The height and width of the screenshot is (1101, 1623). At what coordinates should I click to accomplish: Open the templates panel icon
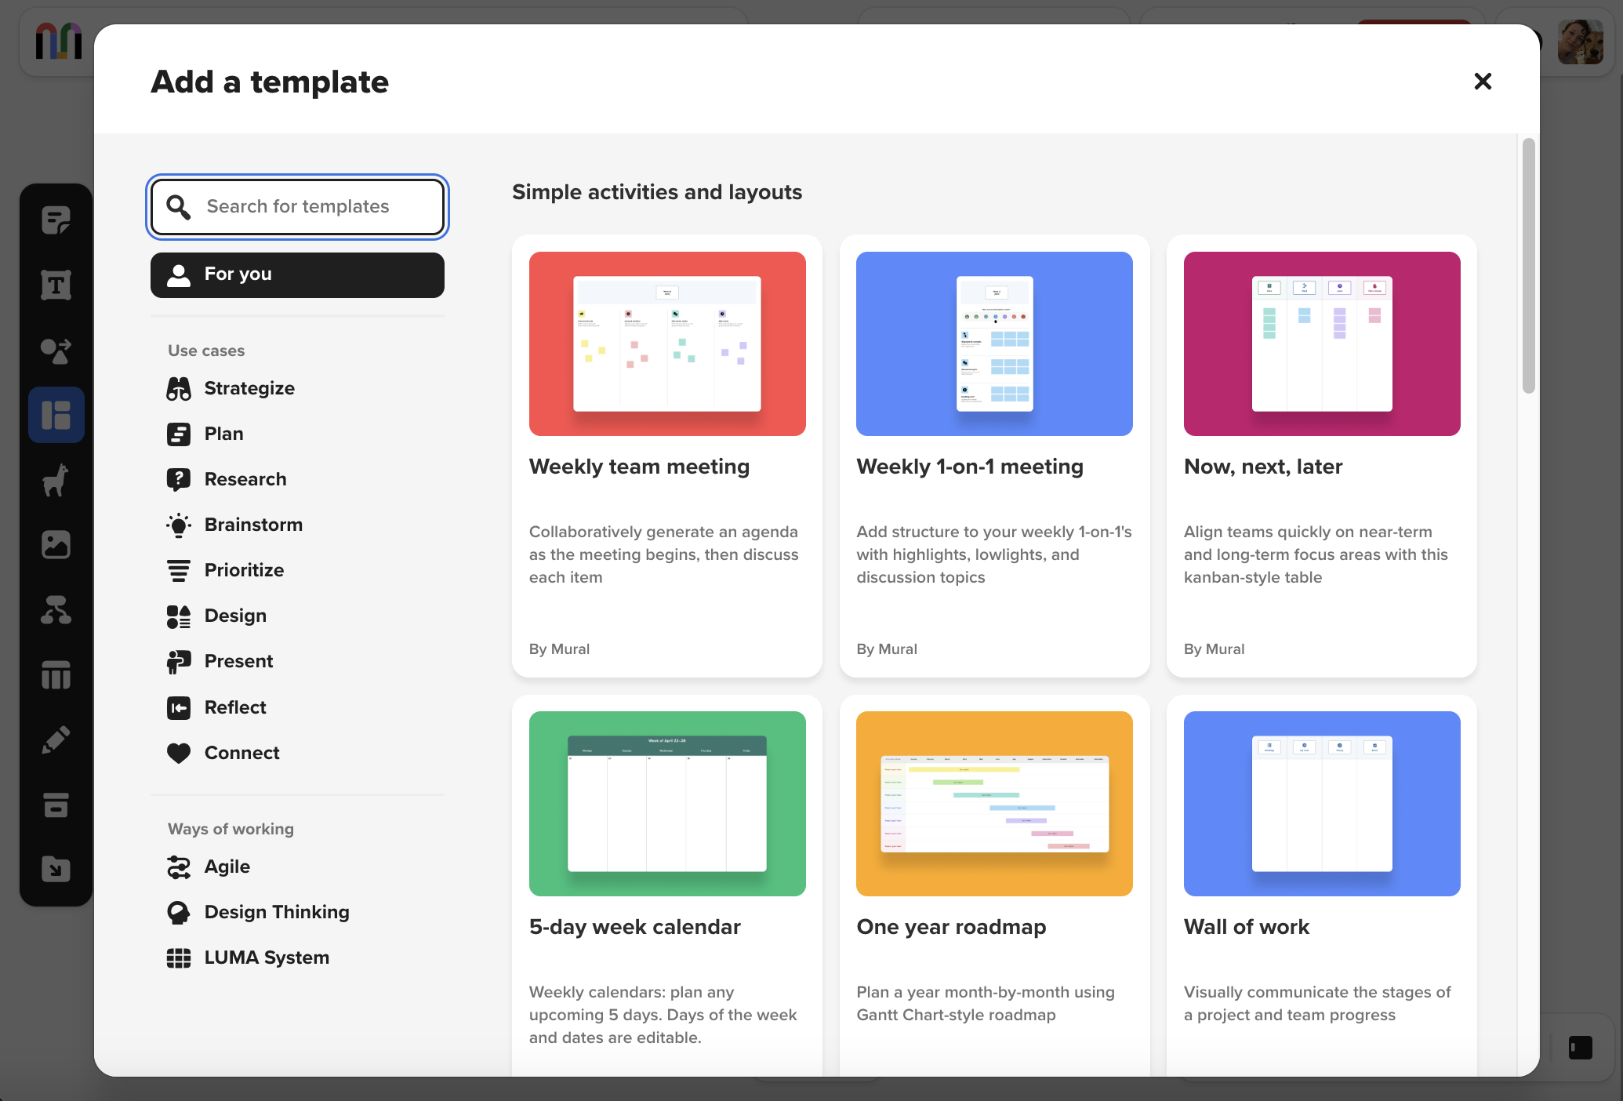[56, 415]
